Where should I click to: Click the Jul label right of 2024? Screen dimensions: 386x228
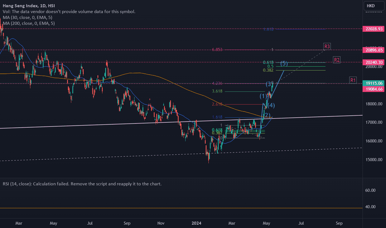point(301,223)
